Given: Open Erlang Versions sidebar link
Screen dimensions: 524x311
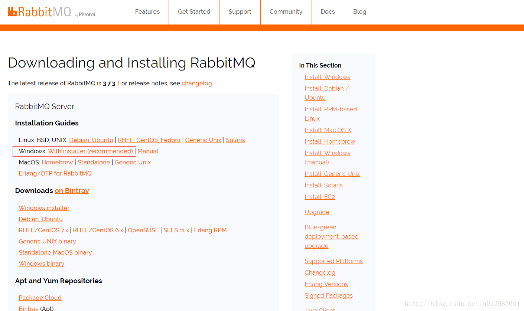Looking at the screenshot, I should (x=326, y=284).
